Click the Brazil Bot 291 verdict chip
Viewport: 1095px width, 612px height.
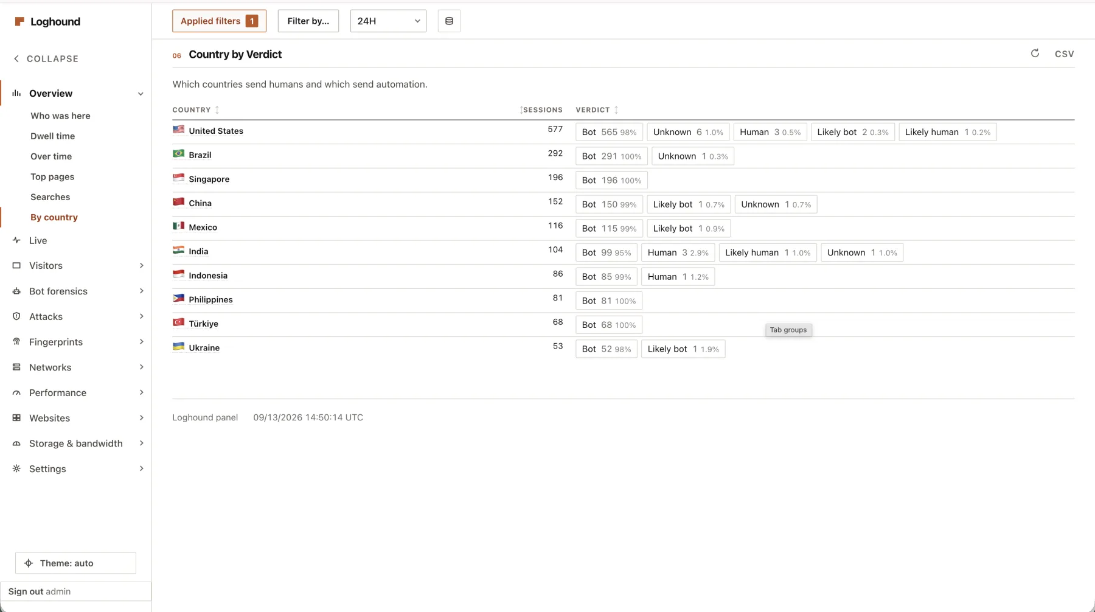(611, 156)
